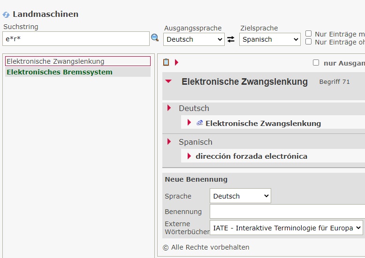Image resolution: width=365 pixels, height=258 pixels.
Task: Open the Sprache dropdown under Neue Benennung
Action: (240, 196)
